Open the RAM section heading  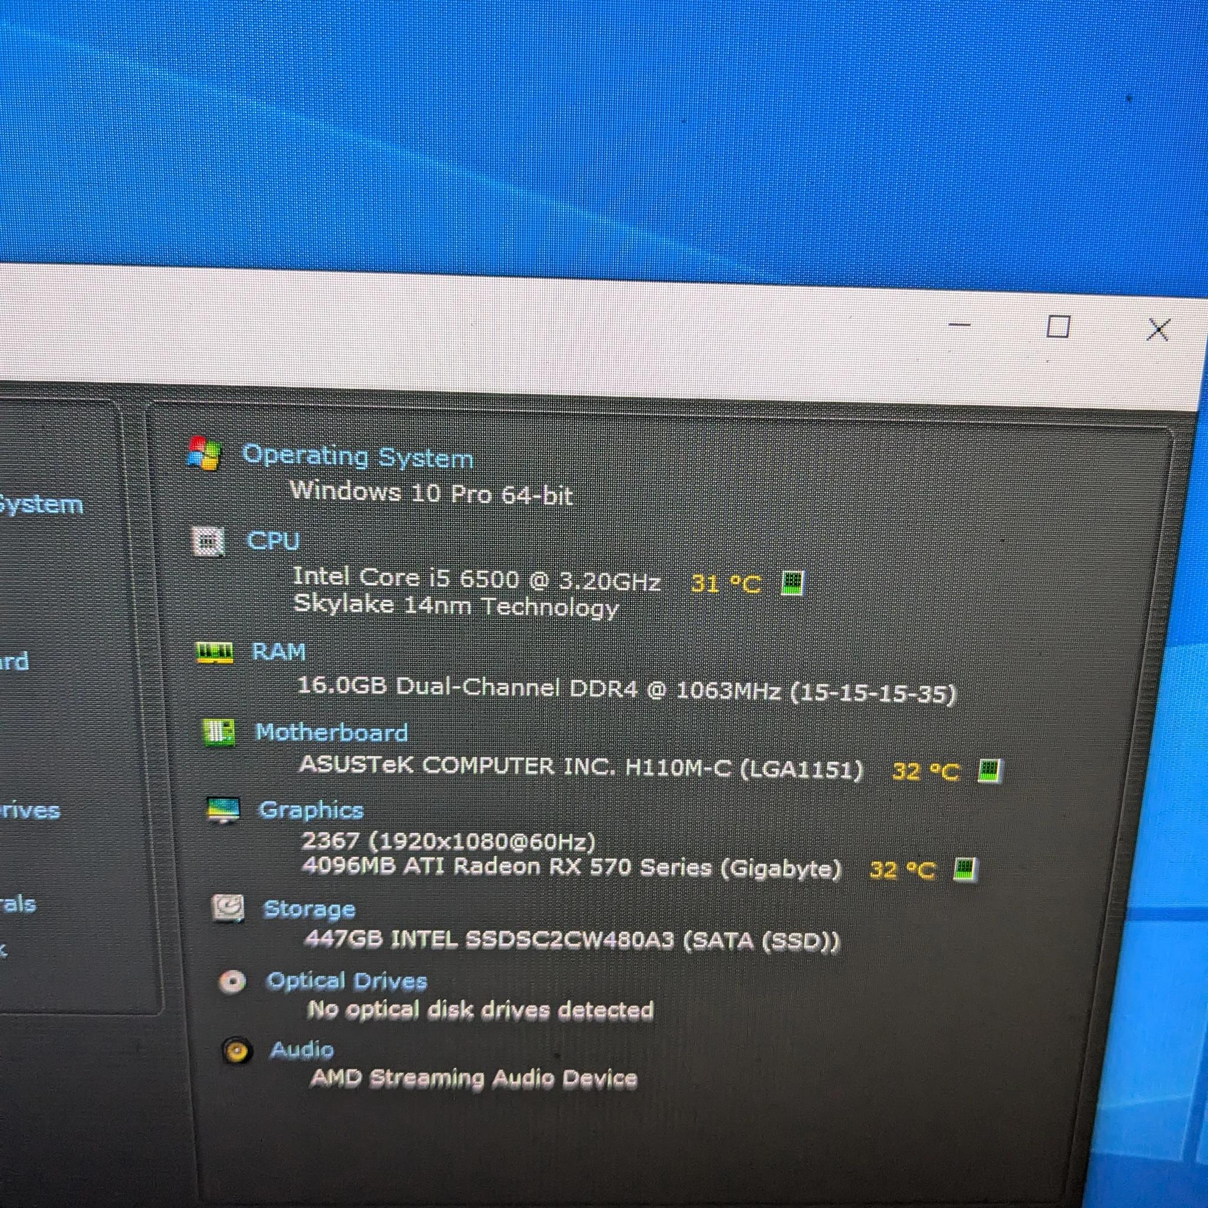(x=279, y=652)
